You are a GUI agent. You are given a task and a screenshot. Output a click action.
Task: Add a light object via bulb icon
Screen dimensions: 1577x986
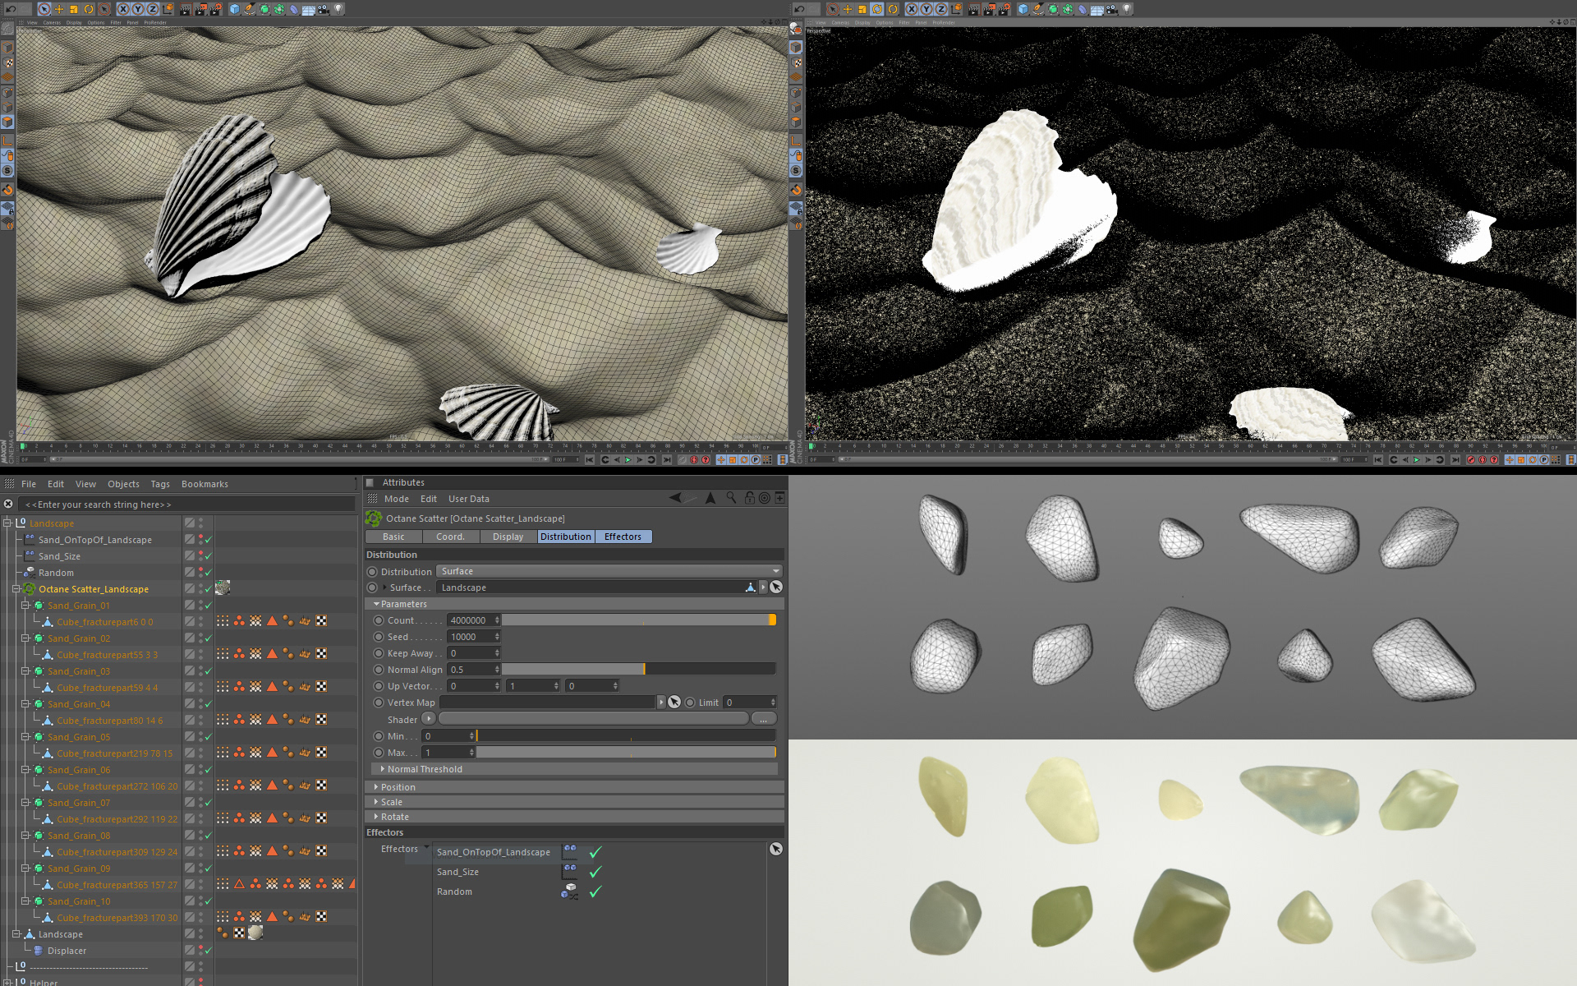tap(338, 9)
